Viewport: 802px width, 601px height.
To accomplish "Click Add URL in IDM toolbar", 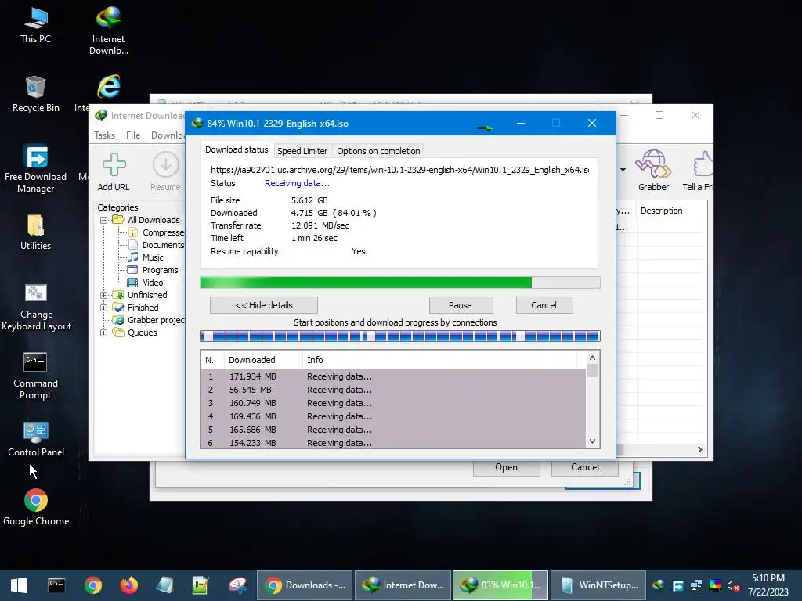I will click(x=114, y=171).
